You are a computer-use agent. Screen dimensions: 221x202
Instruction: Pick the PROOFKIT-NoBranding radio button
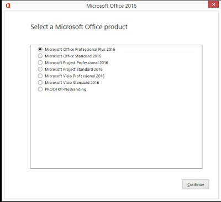40,89
